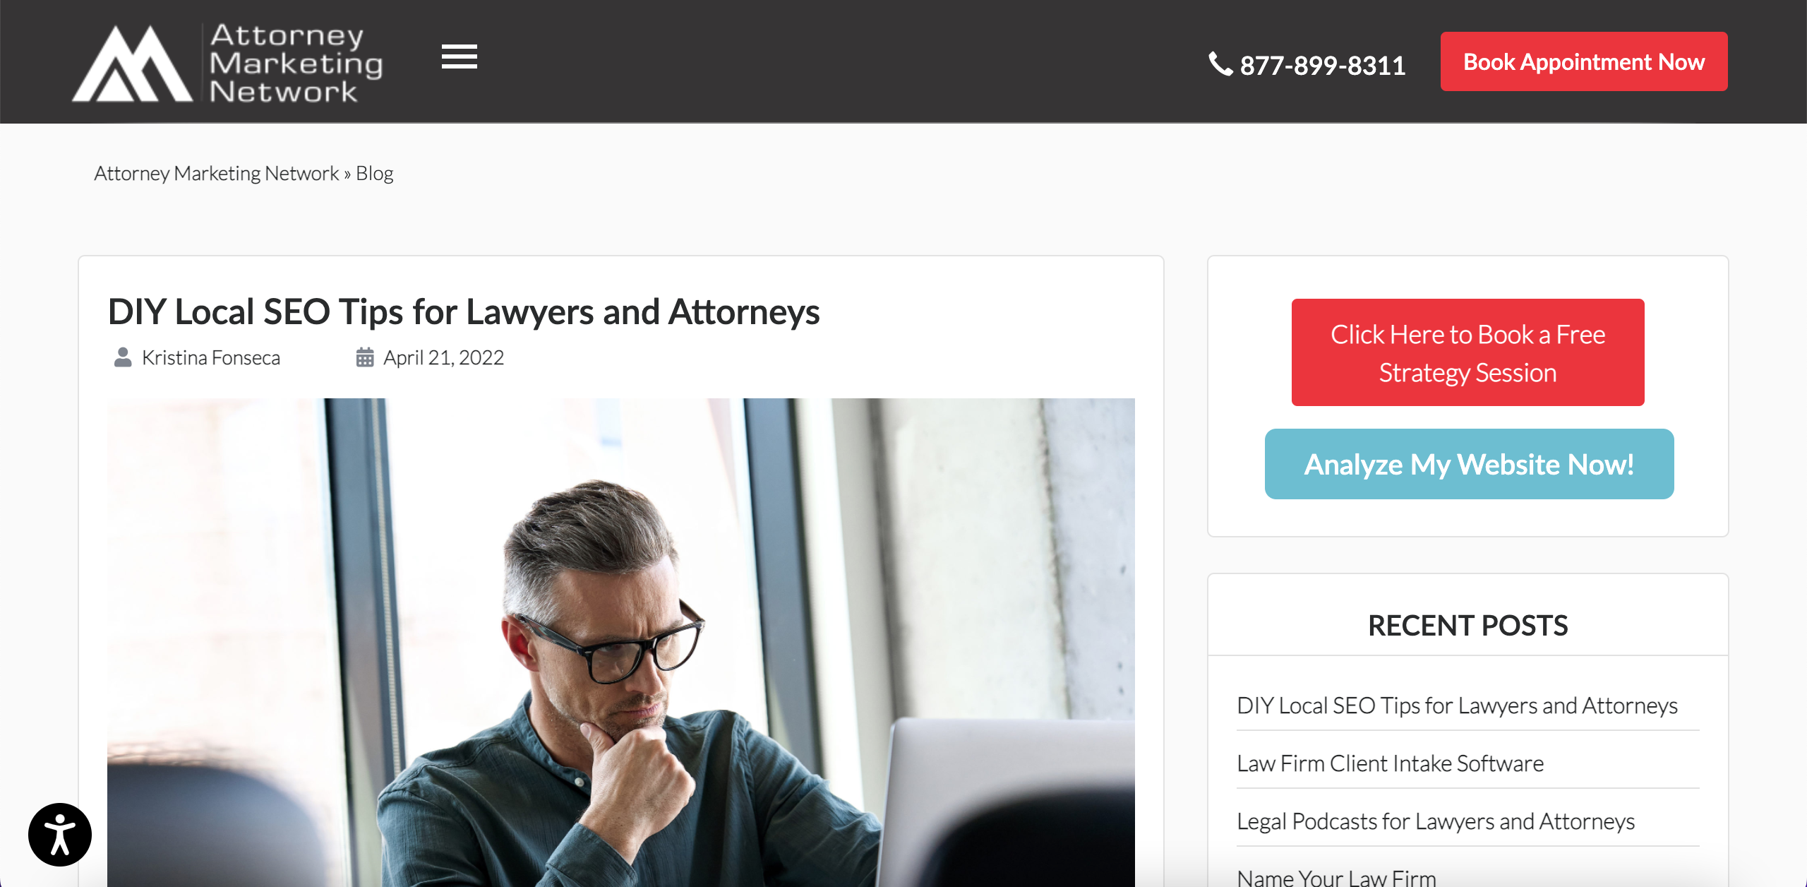Image resolution: width=1807 pixels, height=887 pixels.
Task: Click the Analyze My Website Now button
Action: [x=1469, y=464]
